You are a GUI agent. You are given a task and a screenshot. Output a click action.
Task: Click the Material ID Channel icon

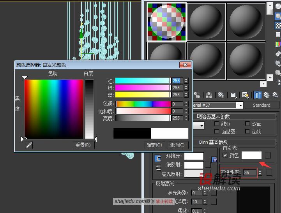(233, 95)
